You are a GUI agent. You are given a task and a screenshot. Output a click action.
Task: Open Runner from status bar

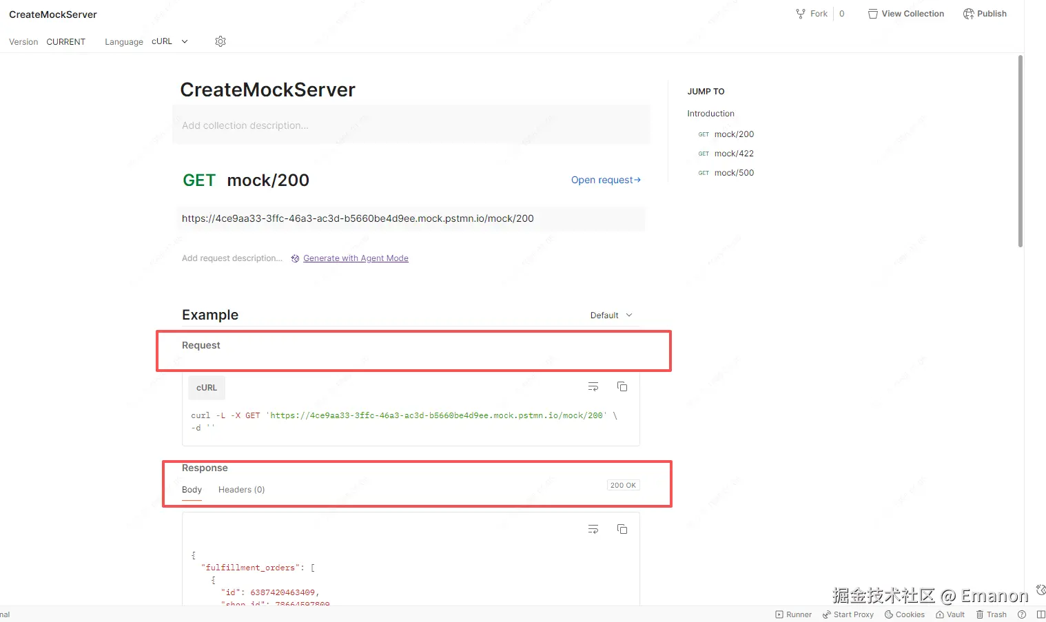point(794,614)
